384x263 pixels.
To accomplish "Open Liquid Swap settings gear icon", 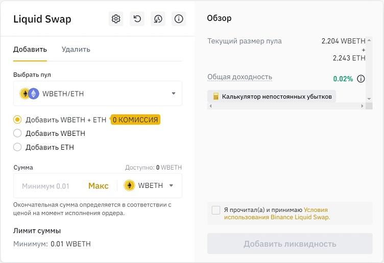I will (116, 19).
